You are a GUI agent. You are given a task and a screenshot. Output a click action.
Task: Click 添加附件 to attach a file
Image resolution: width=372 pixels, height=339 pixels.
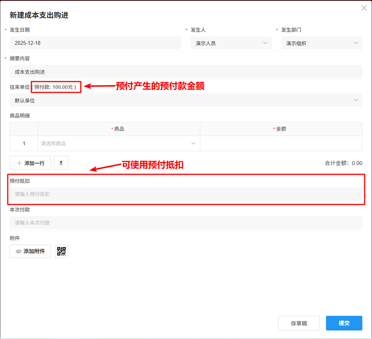30,251
